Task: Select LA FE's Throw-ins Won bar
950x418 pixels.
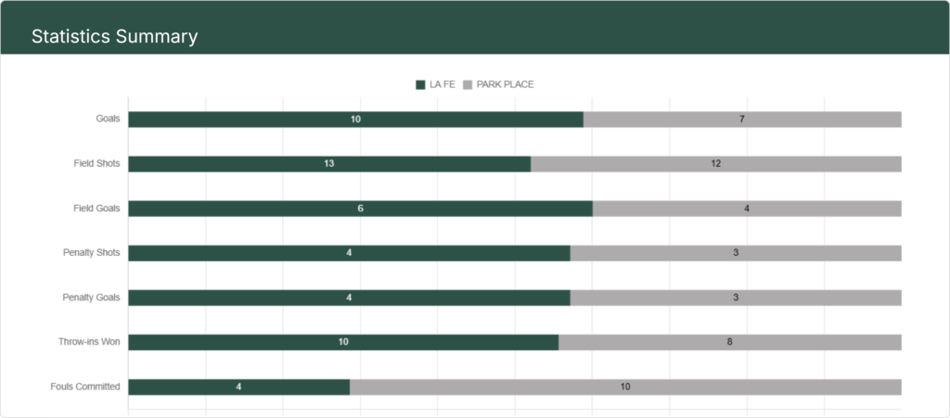Action: coord(343,342)
